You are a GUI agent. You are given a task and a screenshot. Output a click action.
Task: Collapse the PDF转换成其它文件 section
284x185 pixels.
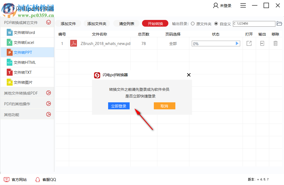click(x=49, y=23)
